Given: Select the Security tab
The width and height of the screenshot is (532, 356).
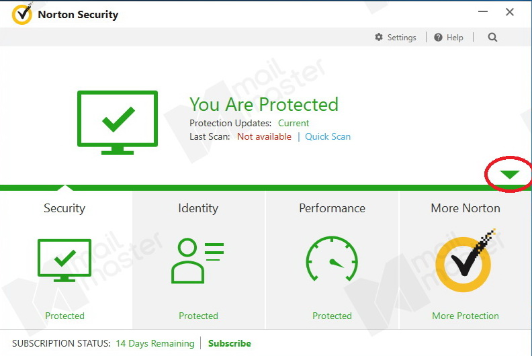Looking at the screenshot, I should point(64,208).
